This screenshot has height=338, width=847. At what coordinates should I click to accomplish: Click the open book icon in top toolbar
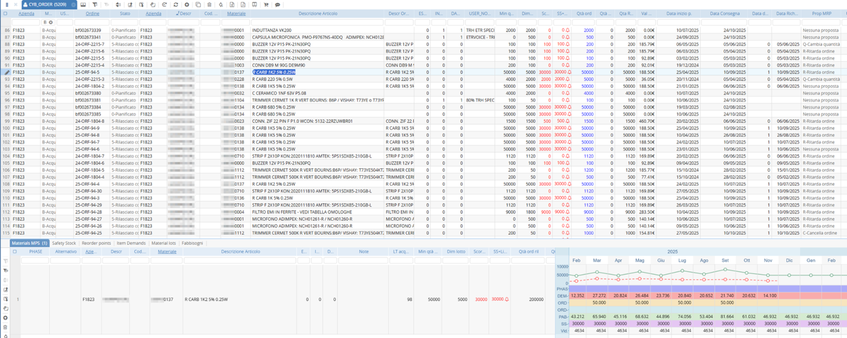tap(254, 4)
